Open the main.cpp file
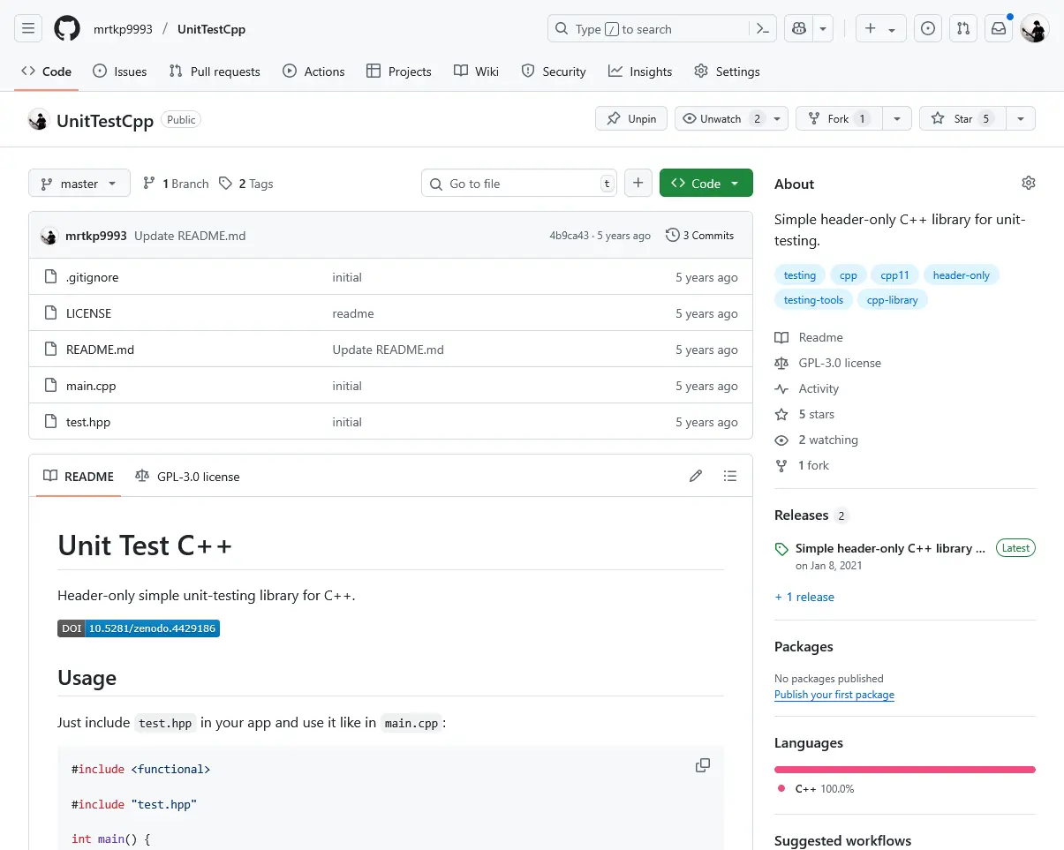The width and height of the screenshot is (1064, 850). pyautogui.click(x=91, y=386)
